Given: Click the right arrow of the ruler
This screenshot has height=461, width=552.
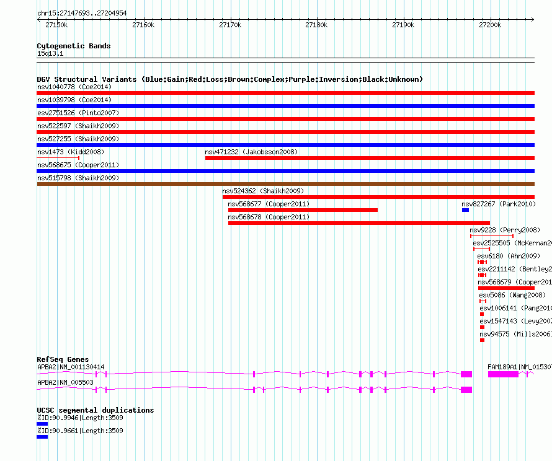Looking at the screenshot, I should tap(532, 19).
